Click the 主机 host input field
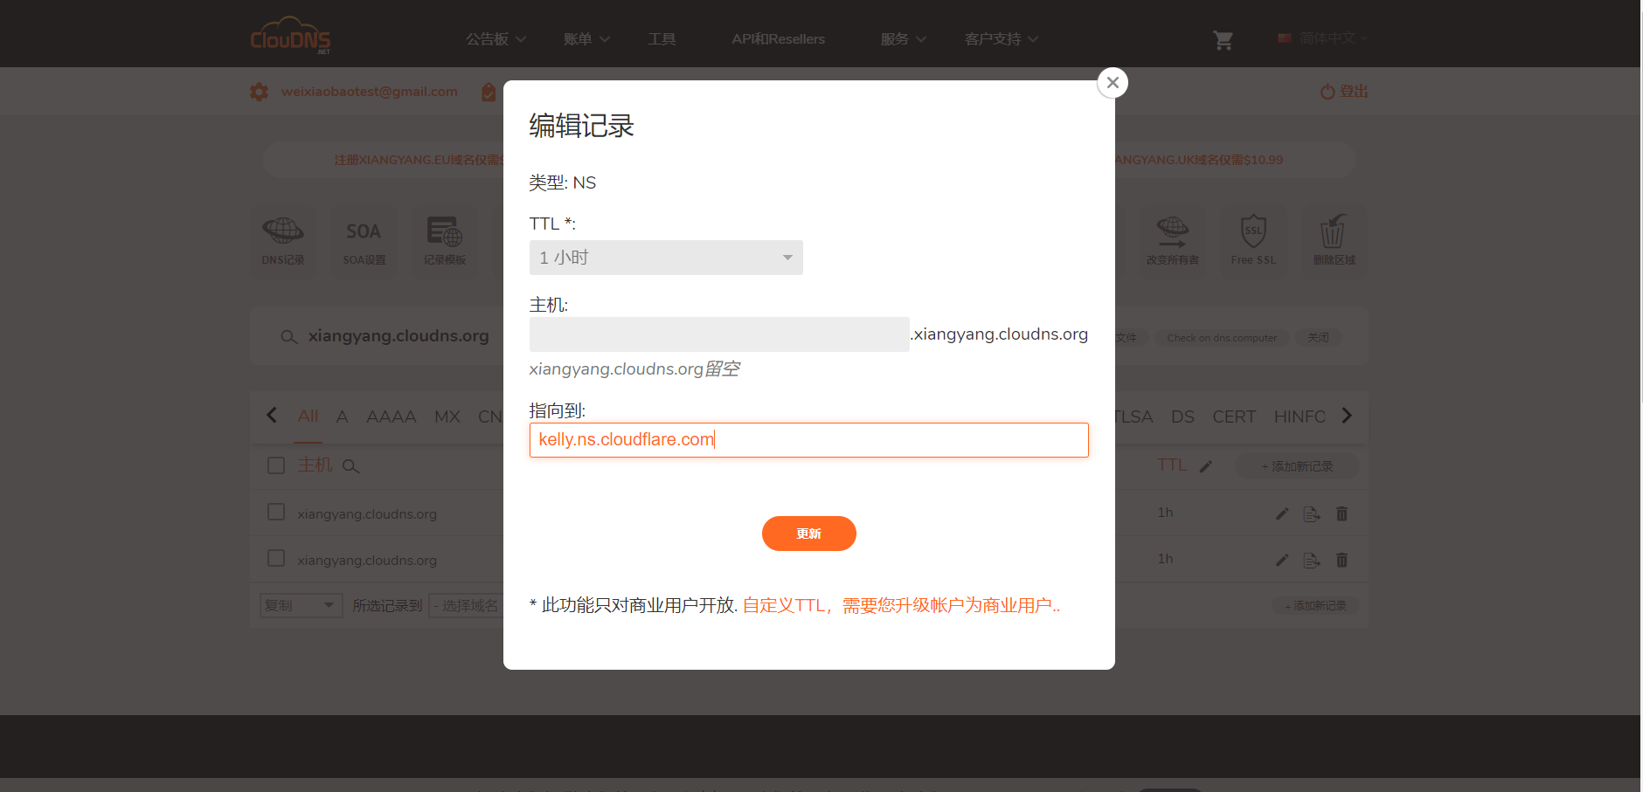This screenshot has width=1643, height=792. [x=719, y=334]
